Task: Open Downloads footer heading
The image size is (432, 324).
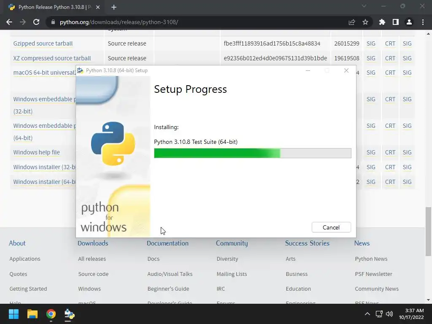Action: (93, 243)
